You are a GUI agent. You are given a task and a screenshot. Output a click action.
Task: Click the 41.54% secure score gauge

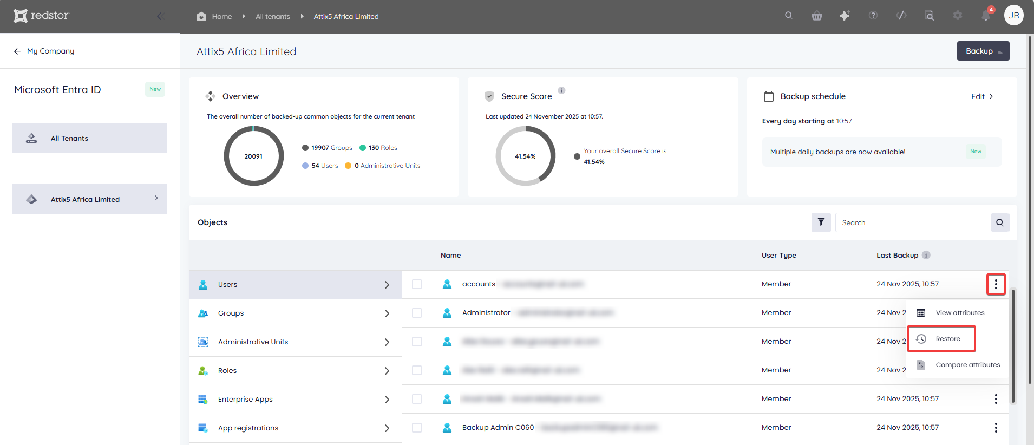(526, 156)
